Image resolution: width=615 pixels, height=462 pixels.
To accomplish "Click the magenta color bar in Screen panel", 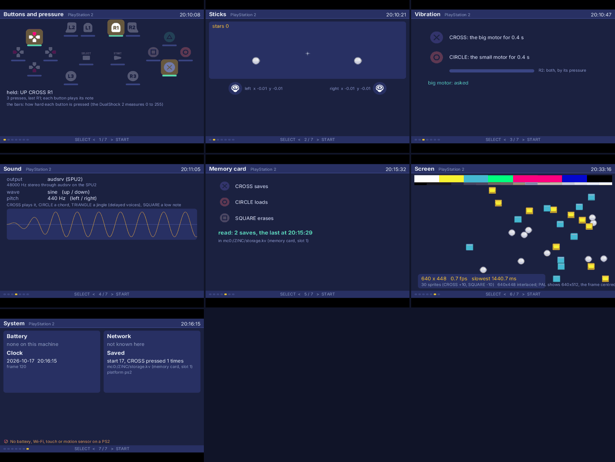I will point(538,179).
